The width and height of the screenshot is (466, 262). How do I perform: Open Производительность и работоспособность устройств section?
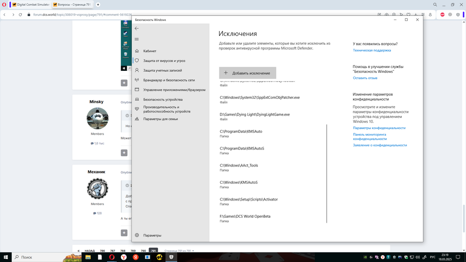(x=167, y=109)
